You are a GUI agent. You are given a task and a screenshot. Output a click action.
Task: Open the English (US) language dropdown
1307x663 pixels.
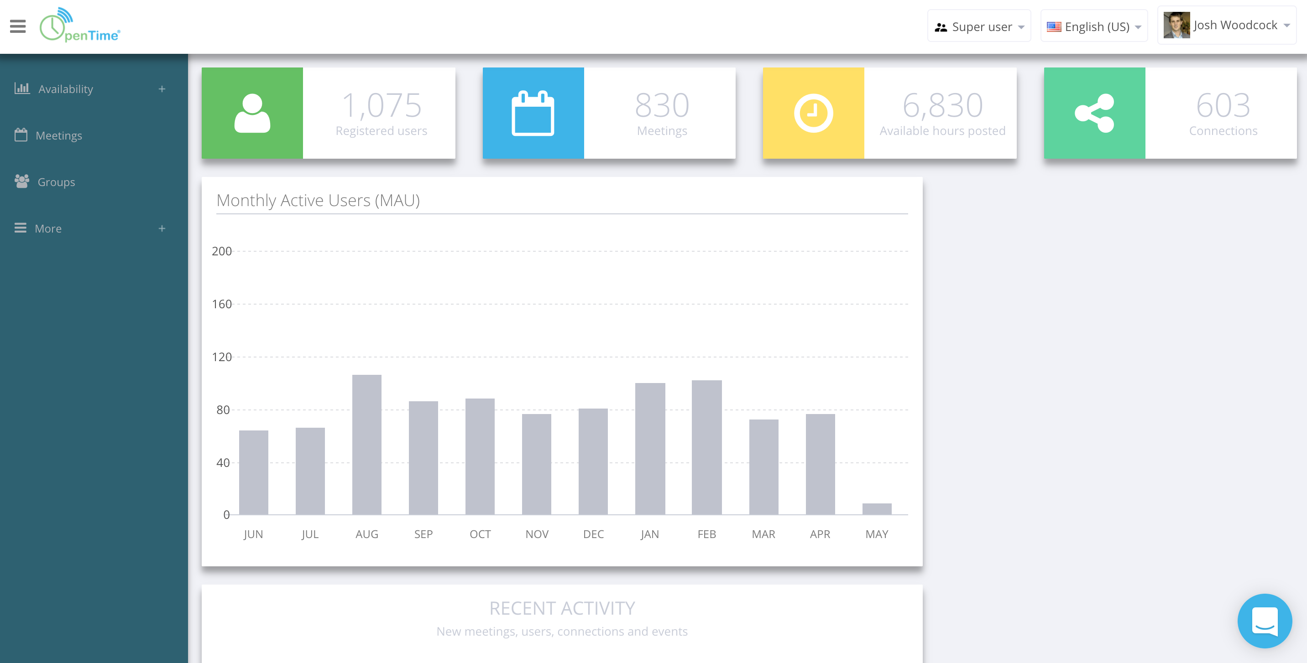pos(1094,26)
